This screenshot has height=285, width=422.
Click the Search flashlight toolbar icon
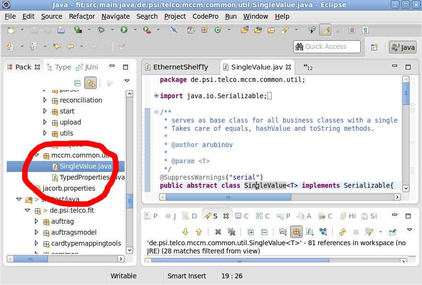coord(285,30)
